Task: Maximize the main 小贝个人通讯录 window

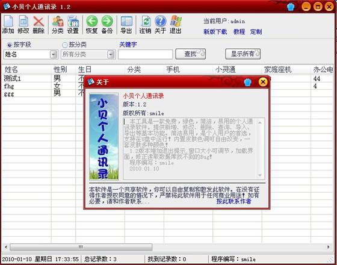Action: (318, 7)
